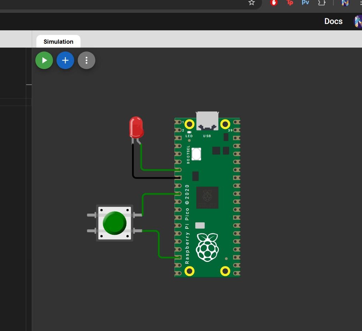Viewport: 362px width, 331px height.
Task: Select the green wire from the button's lower pin
Action: 159,244
